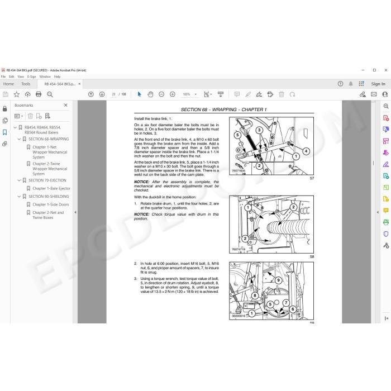Image resolution: width=391 pixels, height=391 pixels.
Task: Open Chapter 1-Side Doors bookmark
Action: click(51, 204)
